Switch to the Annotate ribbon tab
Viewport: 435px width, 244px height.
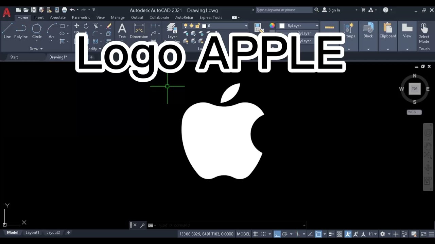tap(58, 18)
